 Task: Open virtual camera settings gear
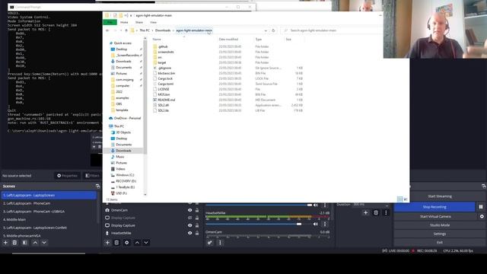coord(482,216)
